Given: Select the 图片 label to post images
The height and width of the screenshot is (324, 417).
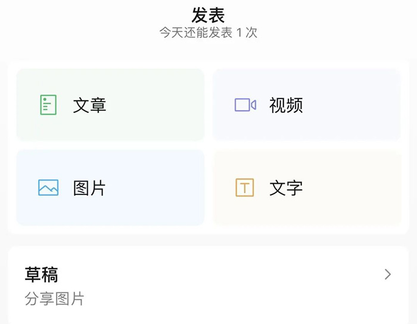Looking at the screenshot, I should tap(89, 189).
